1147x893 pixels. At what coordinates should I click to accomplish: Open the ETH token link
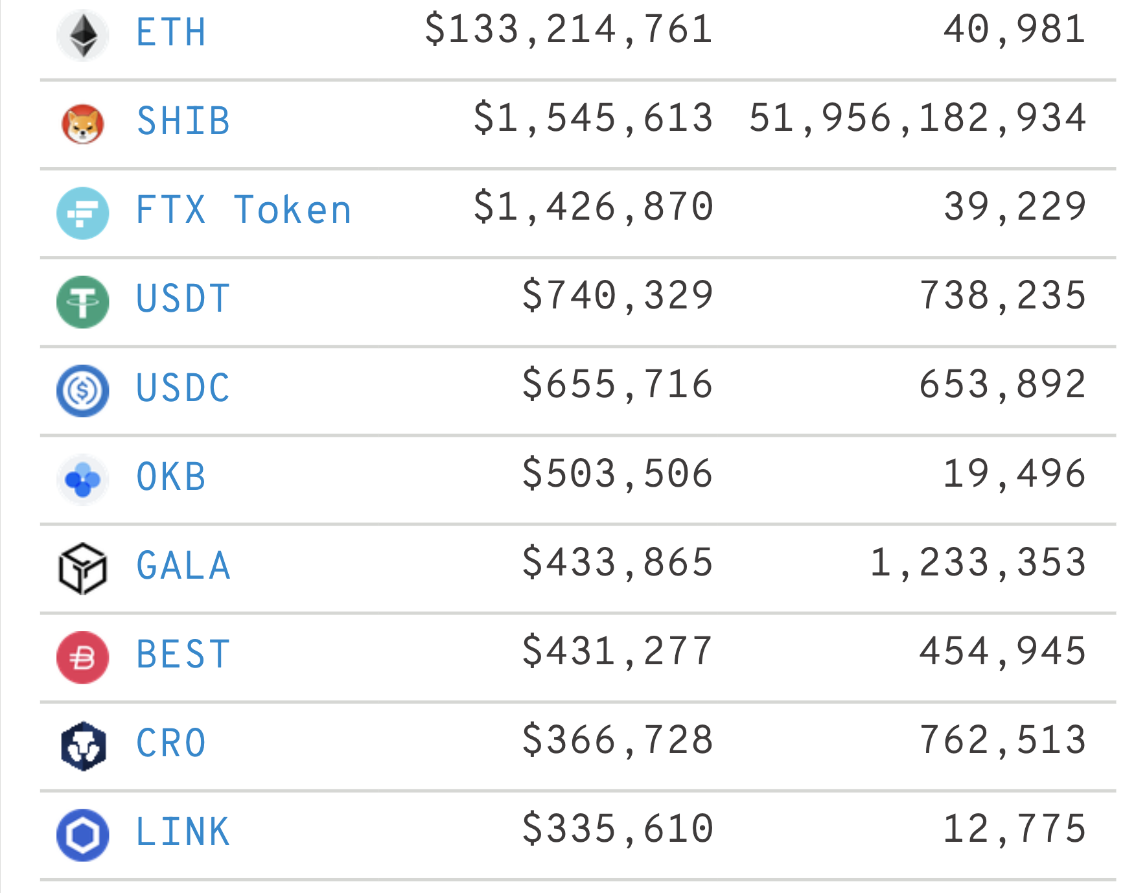(171, 32)
